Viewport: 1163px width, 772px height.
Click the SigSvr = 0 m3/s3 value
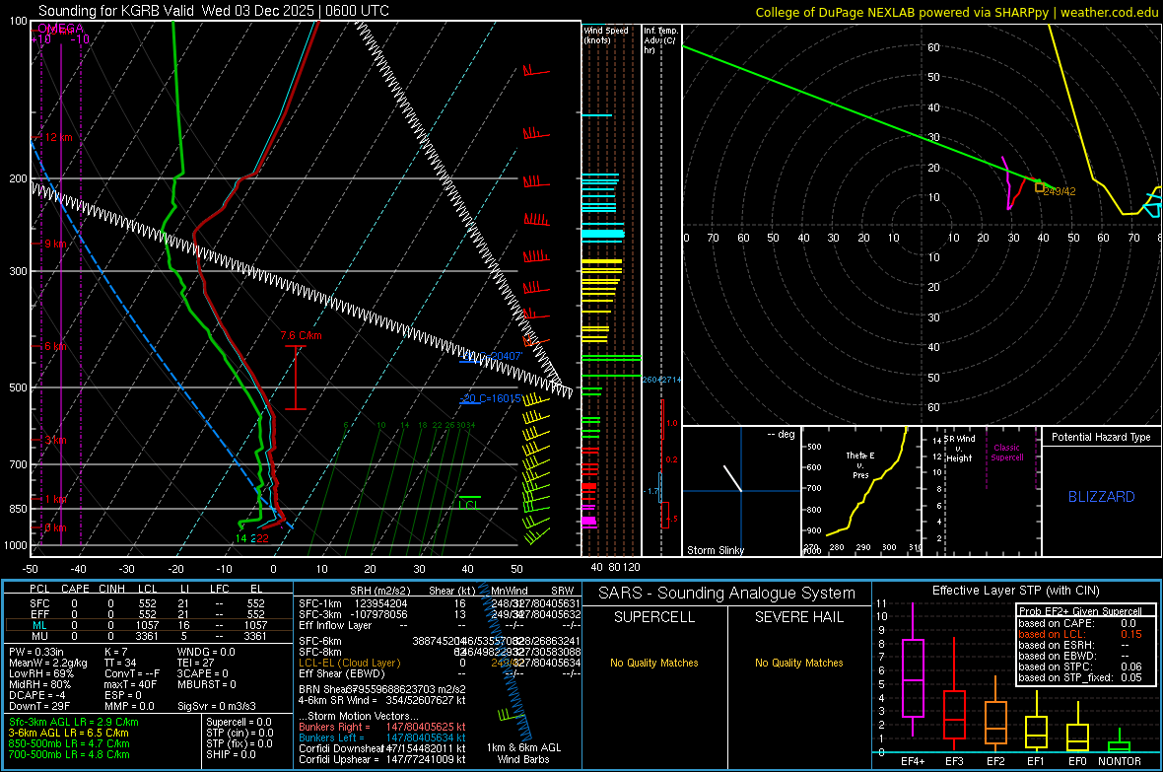click(217, 706)
